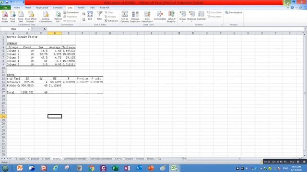This screenshot has height=172, width=307.
Task: Open Excel Help question mark icon
Action: pyautogui.click(x=292, y=8)
